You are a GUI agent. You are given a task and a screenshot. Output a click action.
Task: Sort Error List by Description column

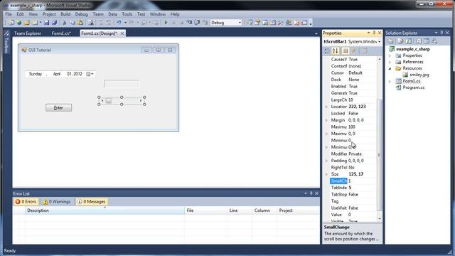105,210
